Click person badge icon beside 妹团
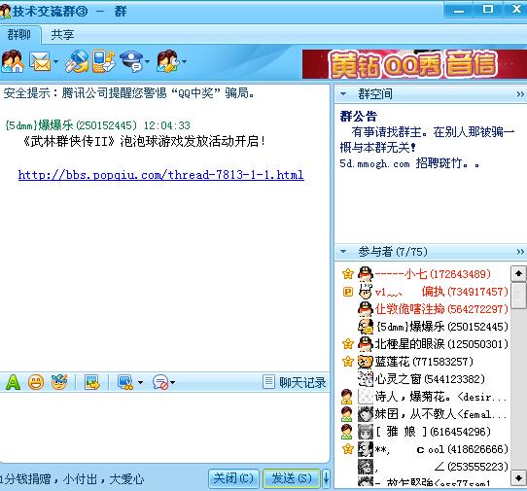The height and width of the screenshot is (491, 527). point(346,414)
